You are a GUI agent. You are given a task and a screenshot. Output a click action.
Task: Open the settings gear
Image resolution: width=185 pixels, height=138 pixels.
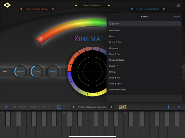click(x=178, y=5)
